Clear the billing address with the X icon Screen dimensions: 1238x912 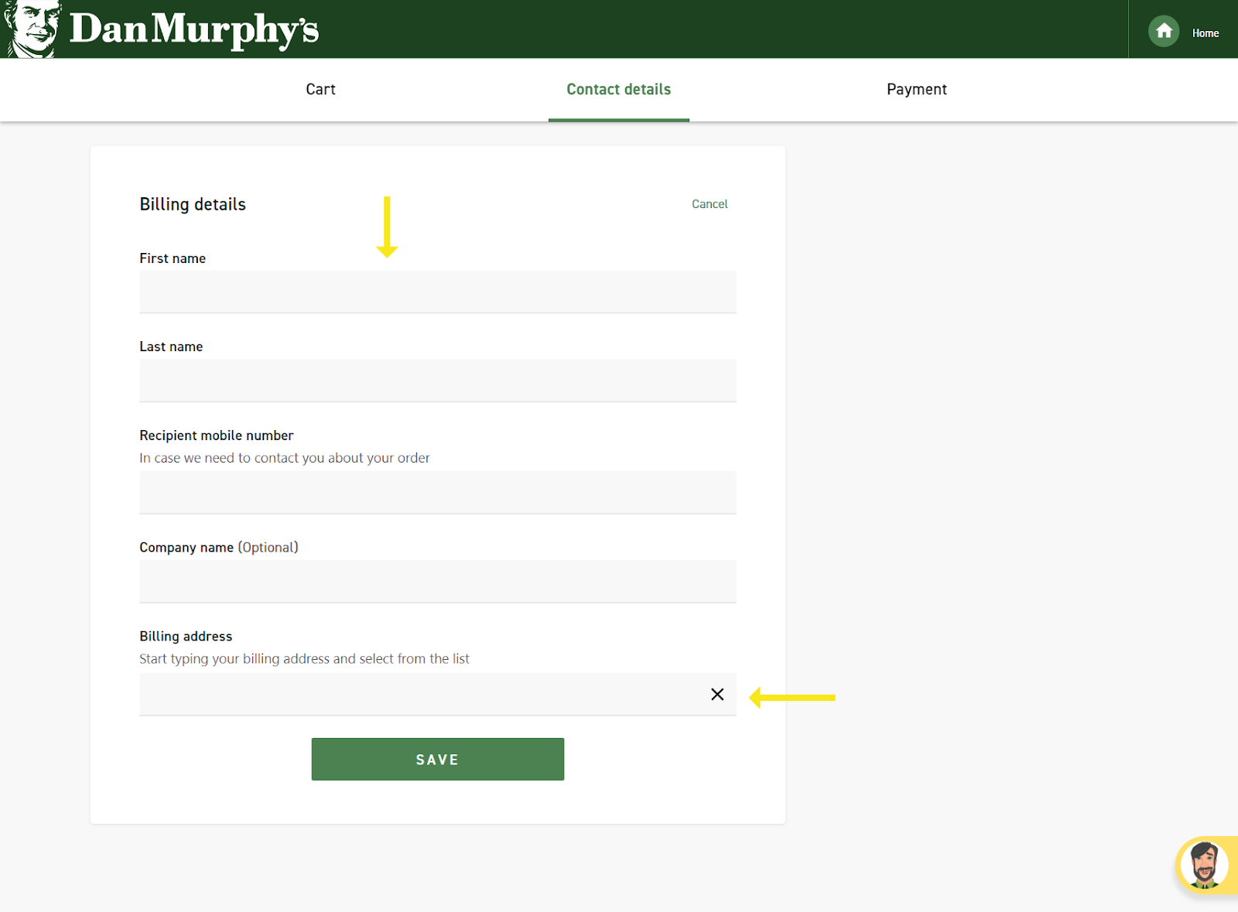pyautogui.click(x=717, y=695)
